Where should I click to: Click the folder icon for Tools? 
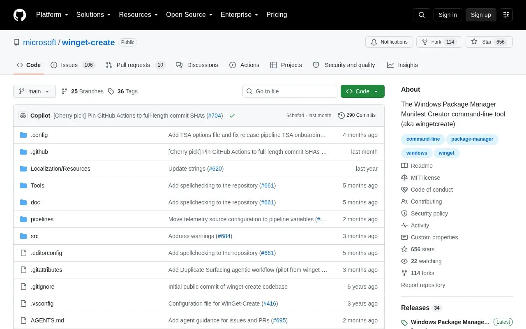23,185
